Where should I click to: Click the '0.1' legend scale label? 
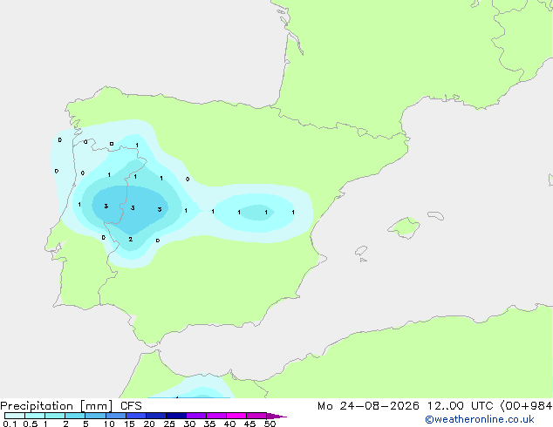pos(10,424)
